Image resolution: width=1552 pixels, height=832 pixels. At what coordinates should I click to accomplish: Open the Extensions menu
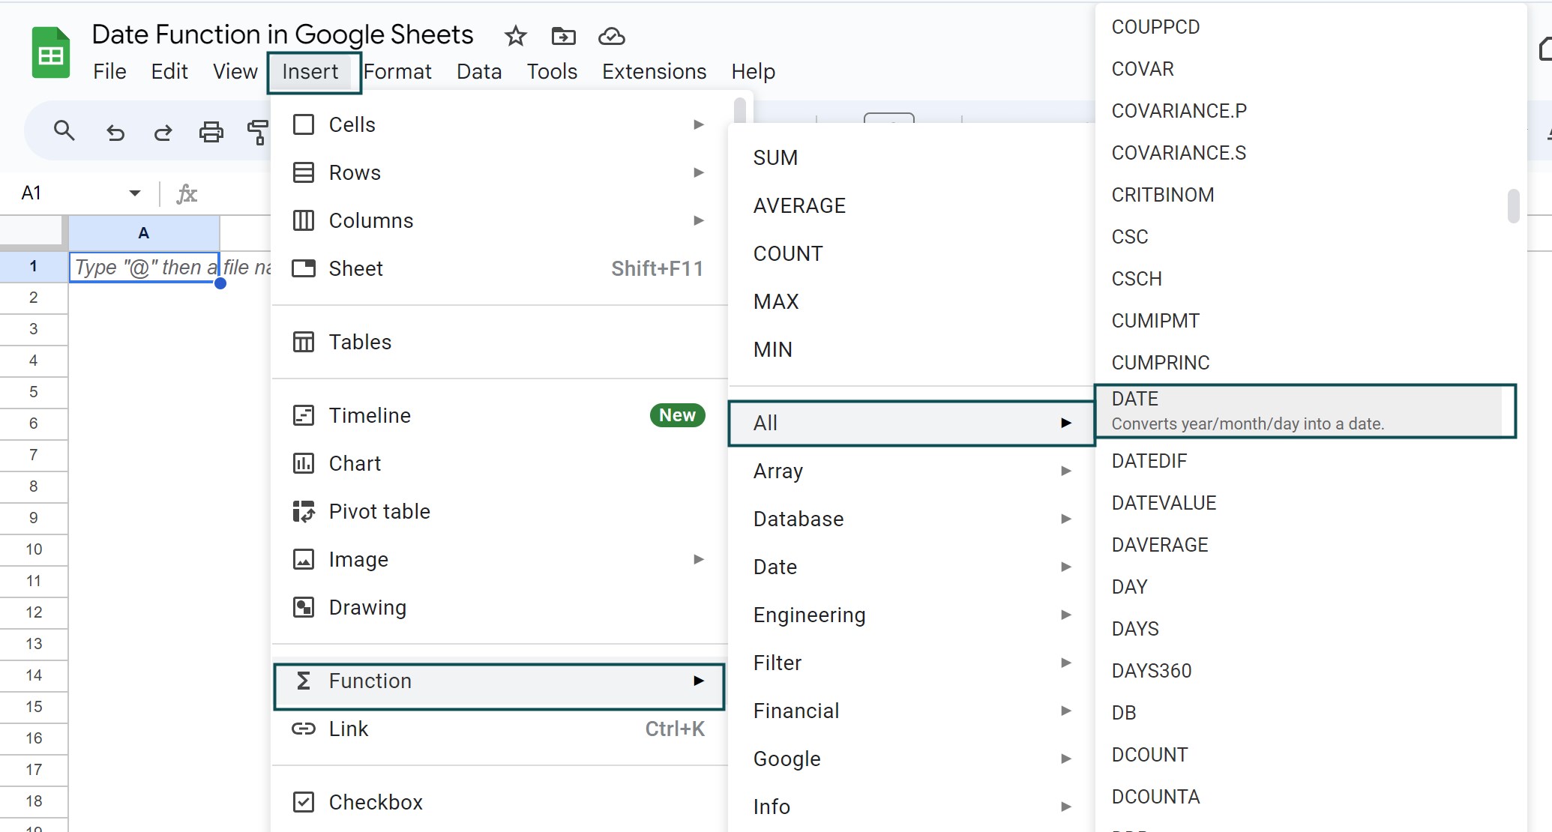coord(654,71)
